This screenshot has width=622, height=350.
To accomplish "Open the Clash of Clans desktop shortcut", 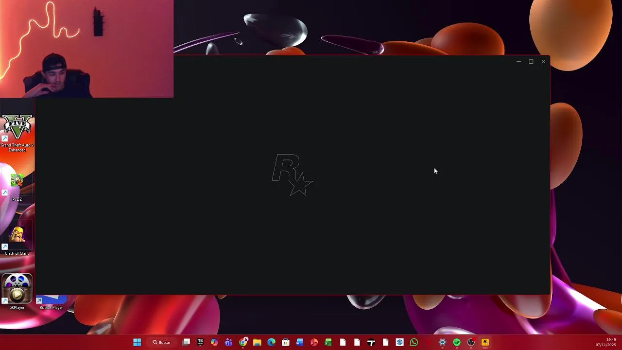I will click(x=17, y=241).
